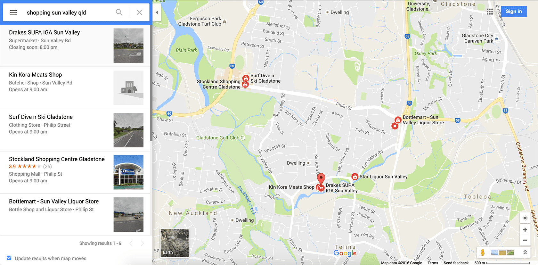This screenshot has height=265, width=538.
Task: Open Bottlemart liquor store thumbnail photo
Action: [128, 214]
